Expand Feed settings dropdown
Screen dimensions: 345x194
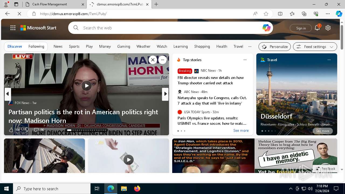(315, 47)
